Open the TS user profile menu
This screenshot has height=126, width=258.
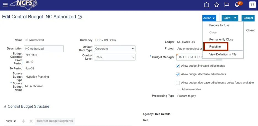[252, 5]
